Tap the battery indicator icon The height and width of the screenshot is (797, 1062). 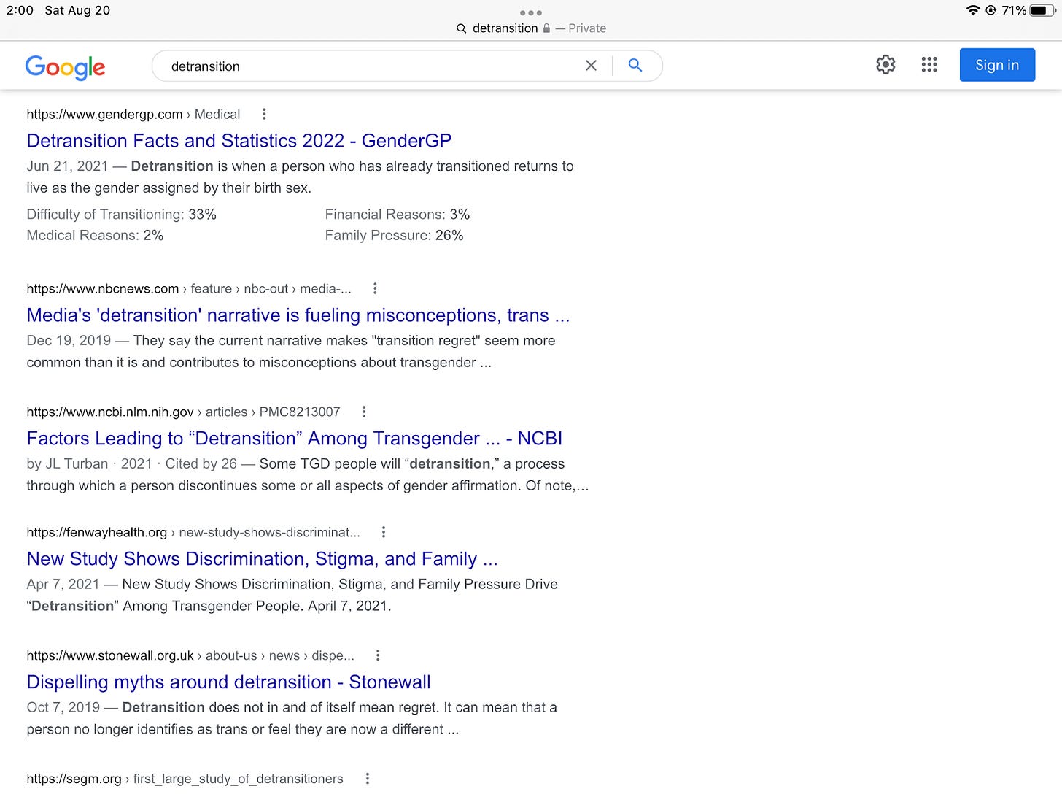pyautogui.click(x=1042, y=10)
